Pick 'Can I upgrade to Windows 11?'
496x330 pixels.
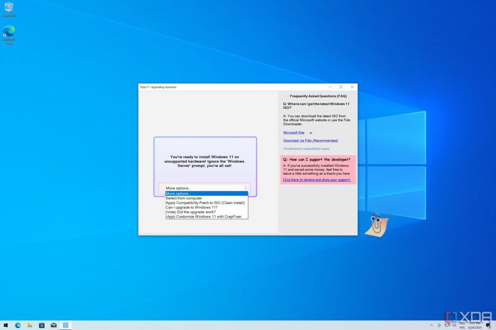[x=191, y=207]
